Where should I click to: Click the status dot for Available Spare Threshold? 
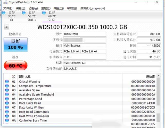click(x=7, y=94)
